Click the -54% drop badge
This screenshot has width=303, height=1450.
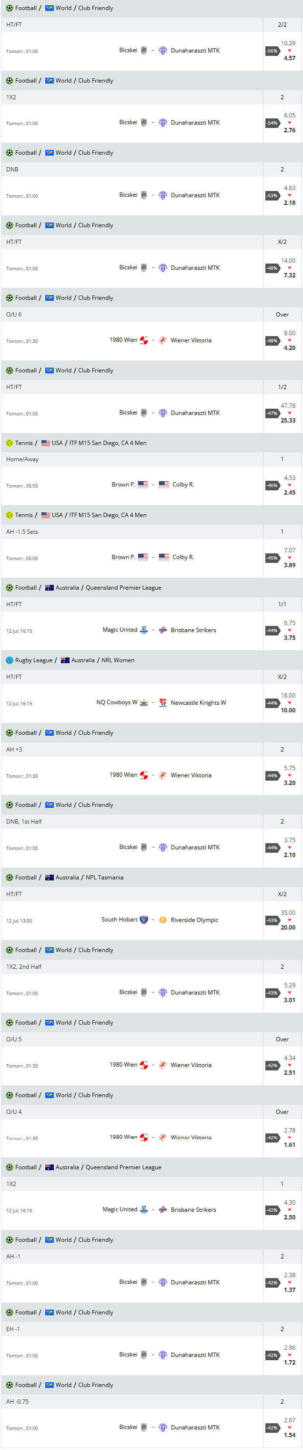pos(272,123)
